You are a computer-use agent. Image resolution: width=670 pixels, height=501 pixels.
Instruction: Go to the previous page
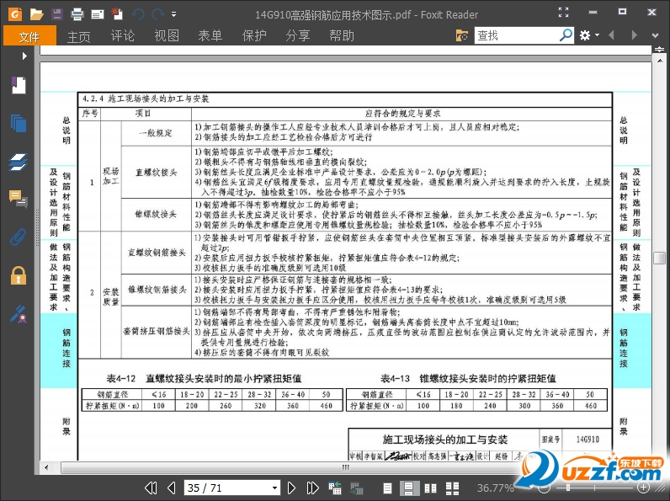tap(172, 488)
